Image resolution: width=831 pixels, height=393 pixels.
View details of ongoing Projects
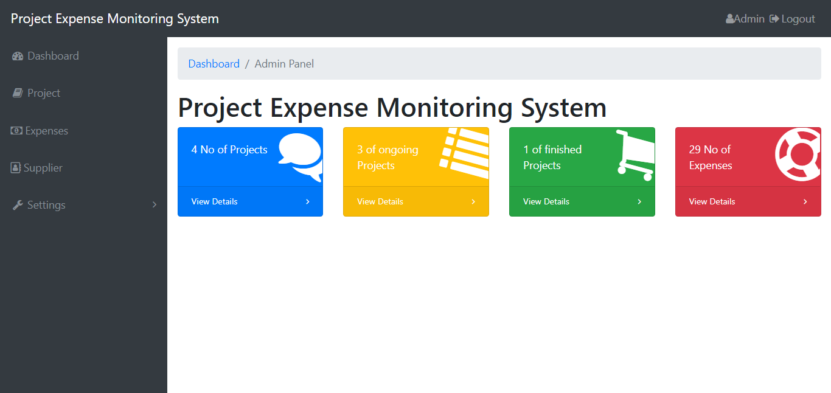[x=380, y=201]
